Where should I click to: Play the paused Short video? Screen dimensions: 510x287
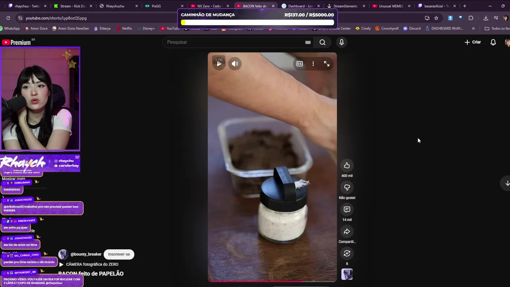219,64
